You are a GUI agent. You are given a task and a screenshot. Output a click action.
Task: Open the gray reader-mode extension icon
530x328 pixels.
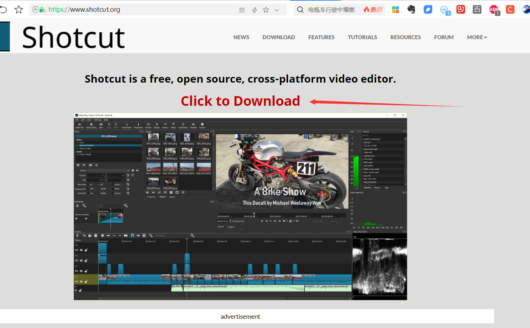[477, 10]
